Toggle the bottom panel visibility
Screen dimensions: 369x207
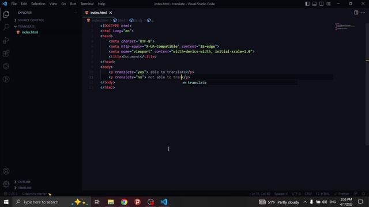[x=314, y=4]
